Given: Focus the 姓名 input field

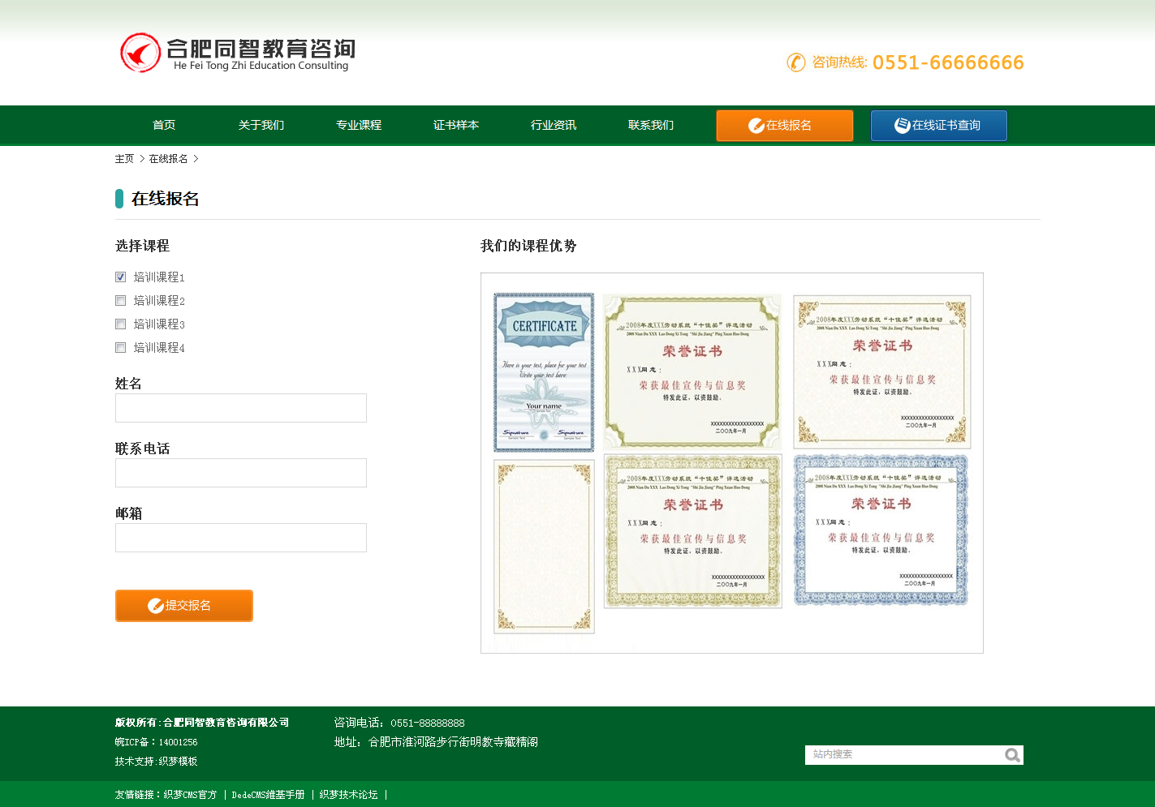Looking at the screenshot, I should (241, 408).
